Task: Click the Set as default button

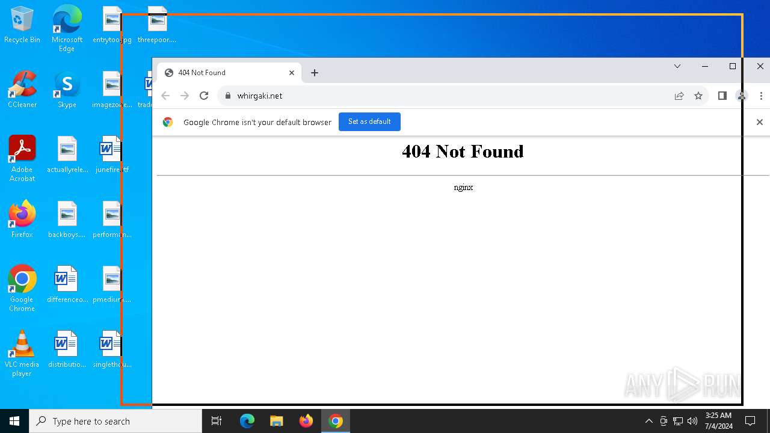Action: point(369,121)
